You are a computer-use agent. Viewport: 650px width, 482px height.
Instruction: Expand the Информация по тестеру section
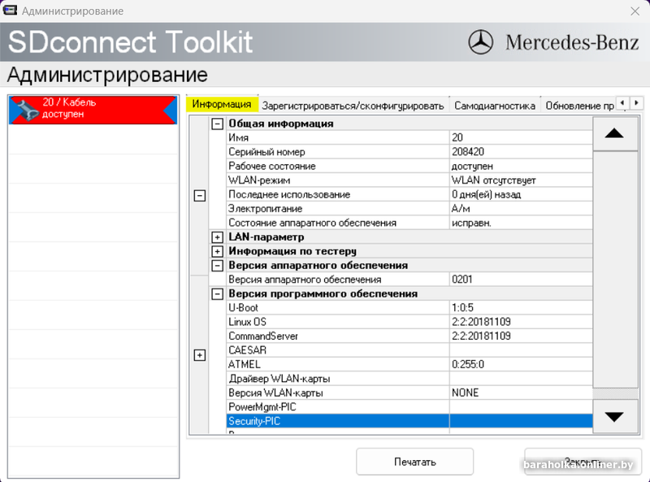coord(217,251)
